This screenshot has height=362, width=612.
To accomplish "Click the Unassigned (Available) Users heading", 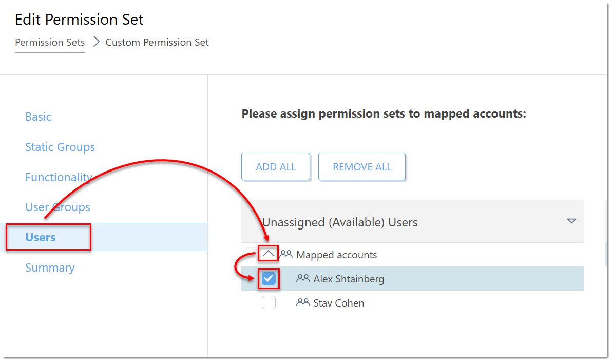I will pos(340,222).
